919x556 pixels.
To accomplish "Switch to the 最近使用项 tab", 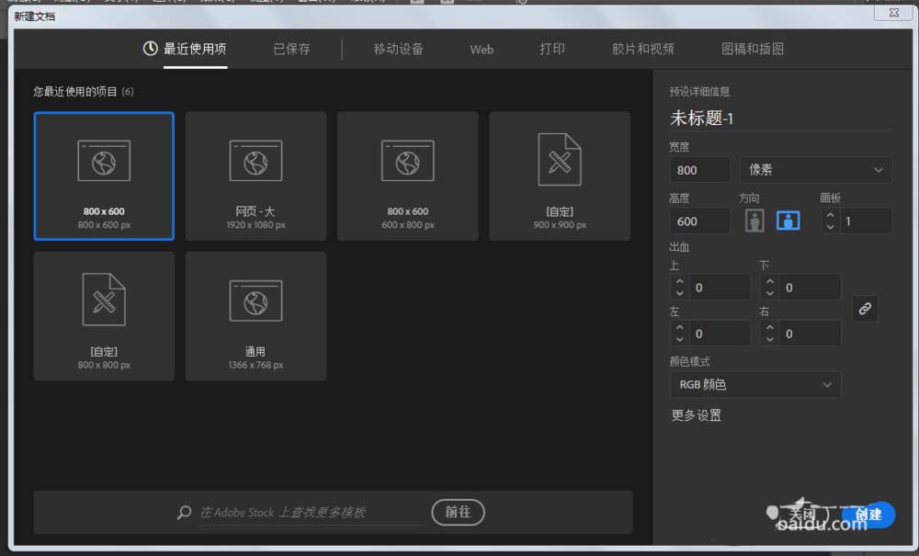I will [x=195, y=50].
